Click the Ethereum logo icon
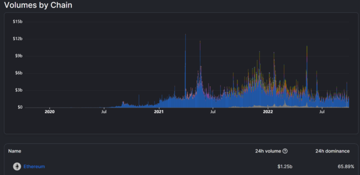The width and height of the screenshot is (360, 175). 17,167
